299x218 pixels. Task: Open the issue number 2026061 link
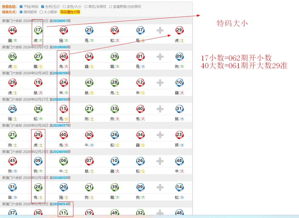[x=60, y=21]
